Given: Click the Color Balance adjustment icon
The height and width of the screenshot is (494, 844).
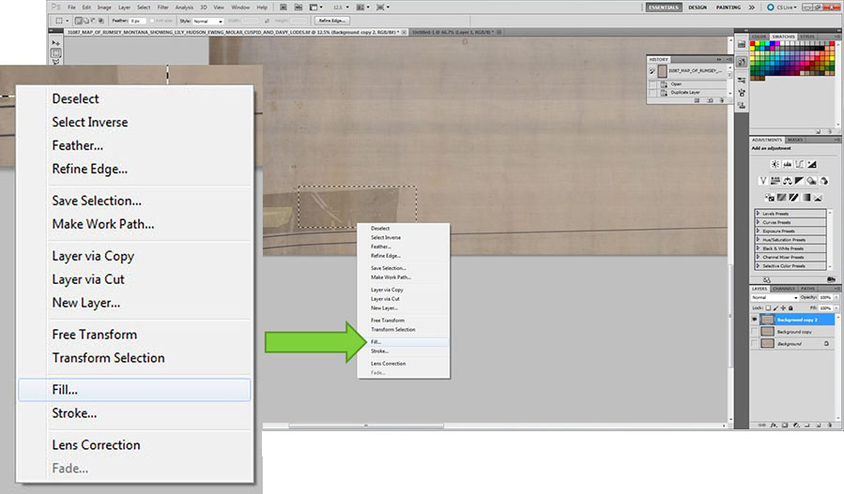Looking at the screenshot, I should 788,180.
